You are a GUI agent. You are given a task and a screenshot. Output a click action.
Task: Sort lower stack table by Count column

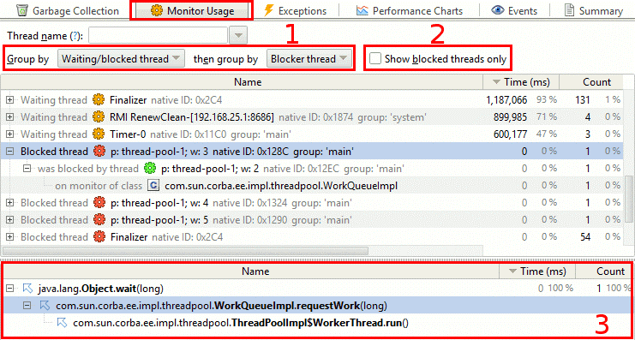[x=602, y=271]
